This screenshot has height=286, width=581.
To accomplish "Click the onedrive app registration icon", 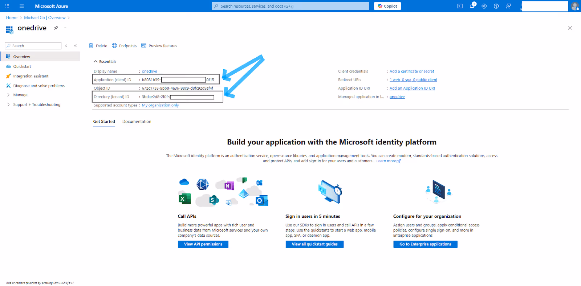I will click(x=10, y=29).
